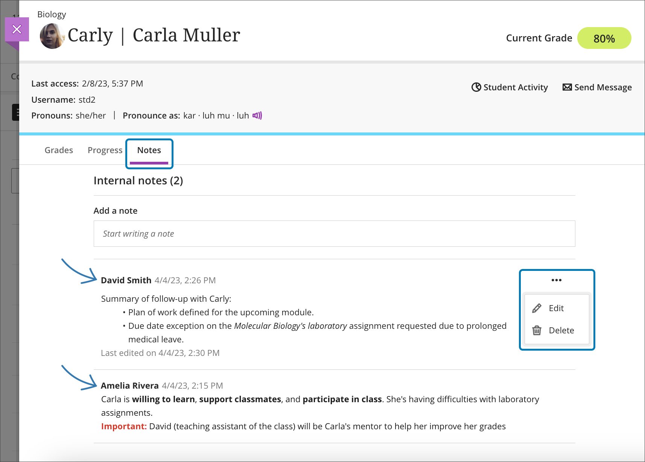This screenshot has width=645, height=462.
Task: Click the Student Activity chart icon
Action: 476,87
